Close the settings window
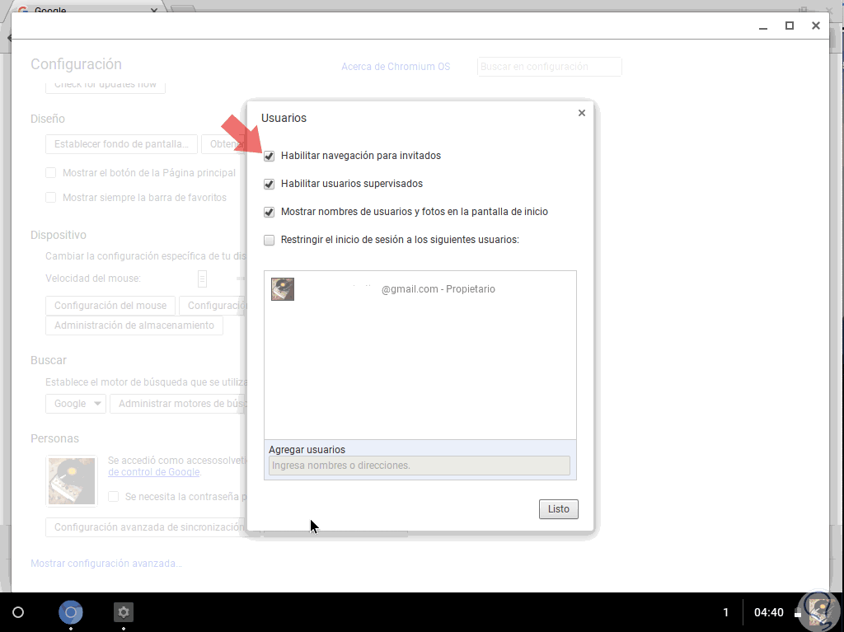The image size is (844, 632). [x=816, y=26]
